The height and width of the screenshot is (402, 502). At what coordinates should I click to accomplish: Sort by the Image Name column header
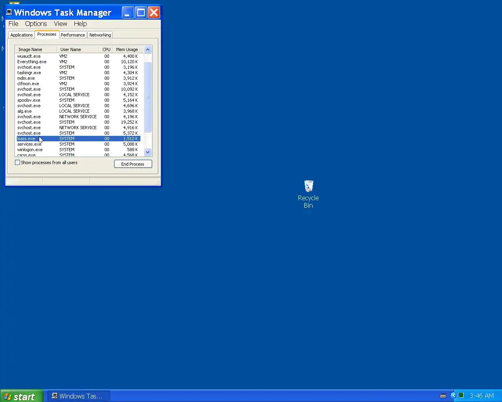36,49
